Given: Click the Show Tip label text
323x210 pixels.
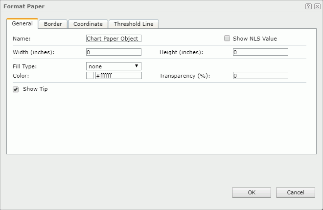Looking at the screenshot, I should [35, 89].
